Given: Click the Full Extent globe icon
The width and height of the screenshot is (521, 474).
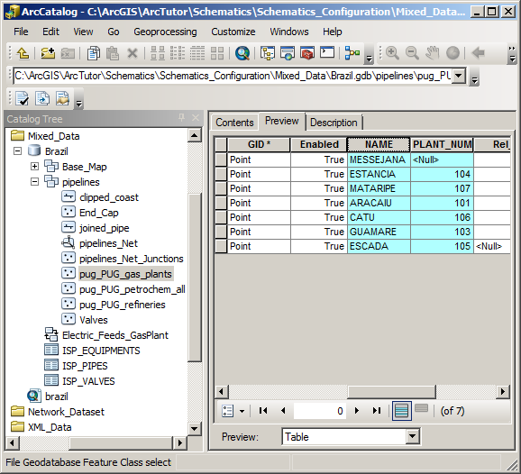Looking at the screenshot, I should point(452,53).
